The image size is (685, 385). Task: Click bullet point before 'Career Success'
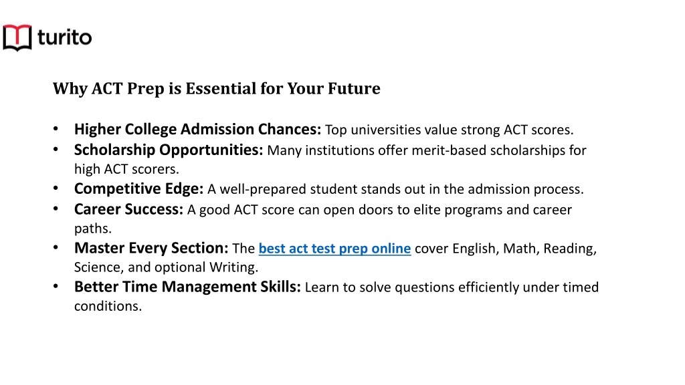(56, 209)
